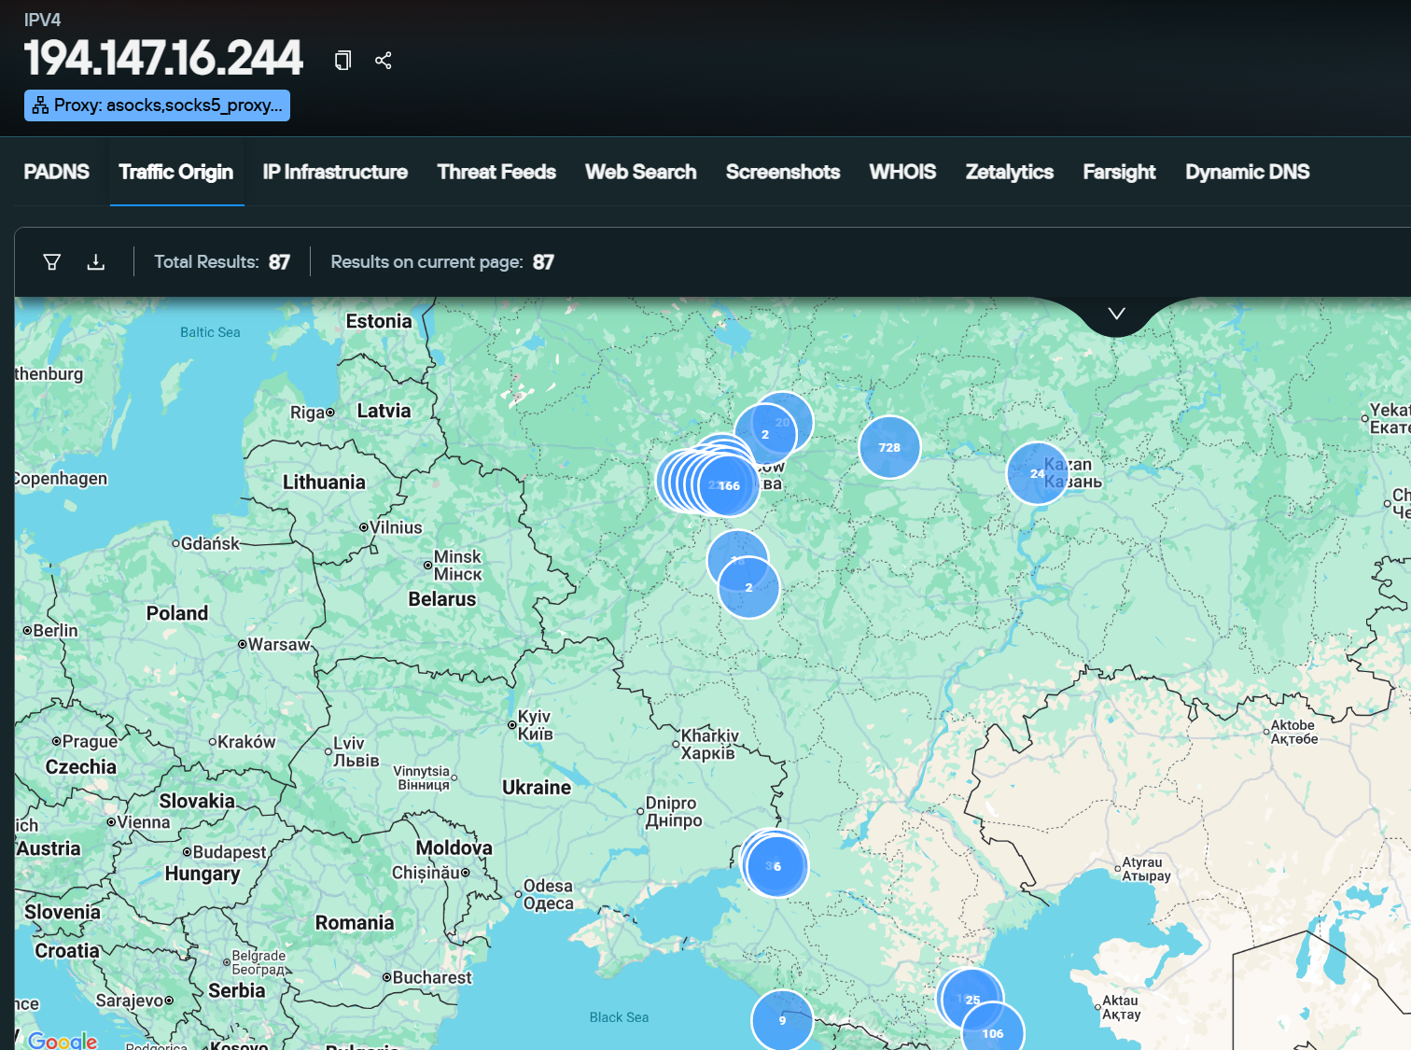Switch to the WHOIS tab
This screenshot has width=1411, height=1050.
click(x=901, y=172)
